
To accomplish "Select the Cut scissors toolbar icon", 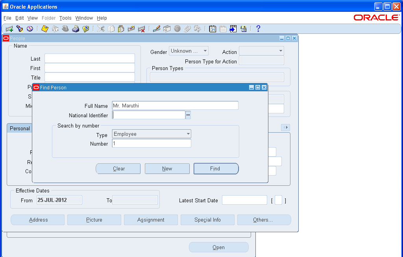I will [x=100, y=29].
